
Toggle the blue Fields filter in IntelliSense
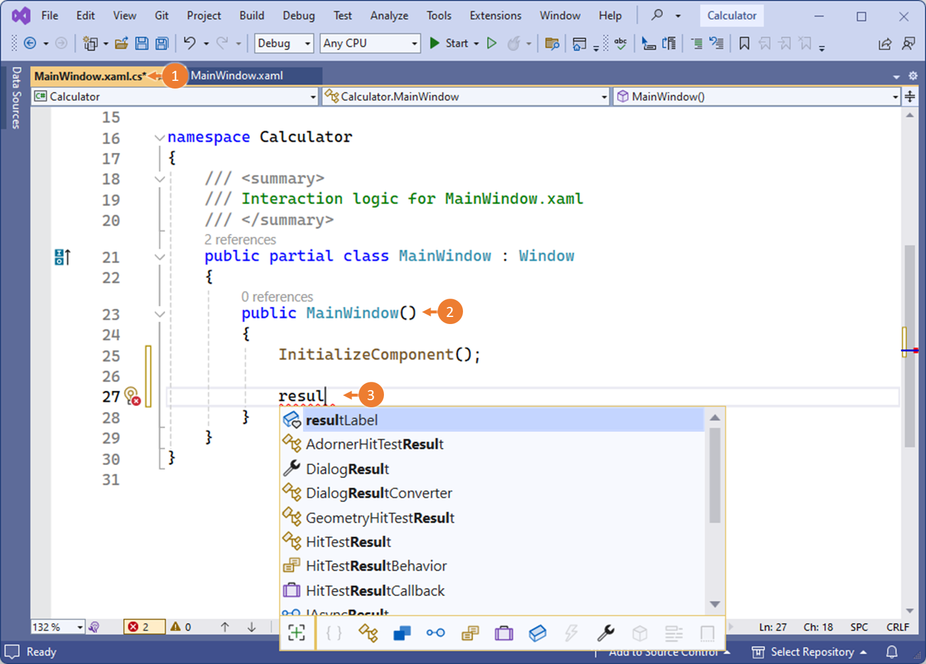pos(537,633)
